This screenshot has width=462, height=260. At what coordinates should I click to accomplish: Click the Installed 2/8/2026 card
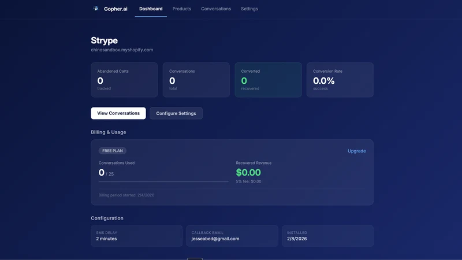coord(327,236)
